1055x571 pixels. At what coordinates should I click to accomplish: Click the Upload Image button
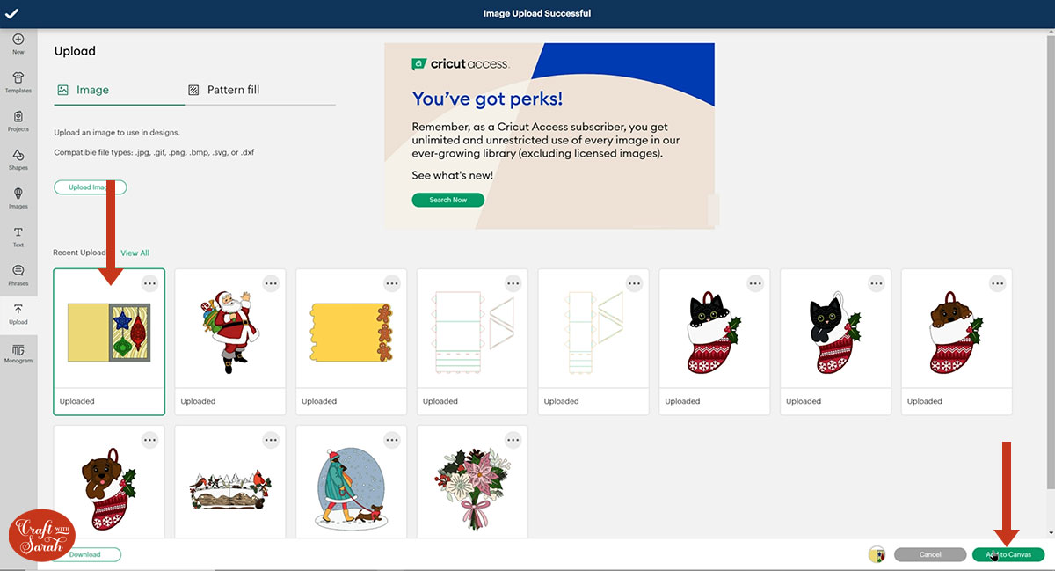(91, 187)
